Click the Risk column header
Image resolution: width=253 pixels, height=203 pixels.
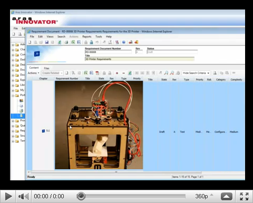pos(209,80)
